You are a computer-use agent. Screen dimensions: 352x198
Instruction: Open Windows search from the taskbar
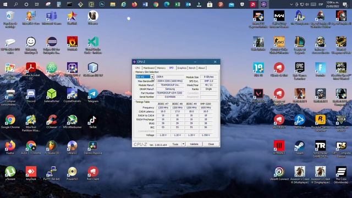[x=16, y=4]
